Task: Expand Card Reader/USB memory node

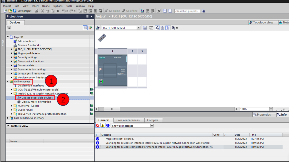Action: [x=8, y=118]
